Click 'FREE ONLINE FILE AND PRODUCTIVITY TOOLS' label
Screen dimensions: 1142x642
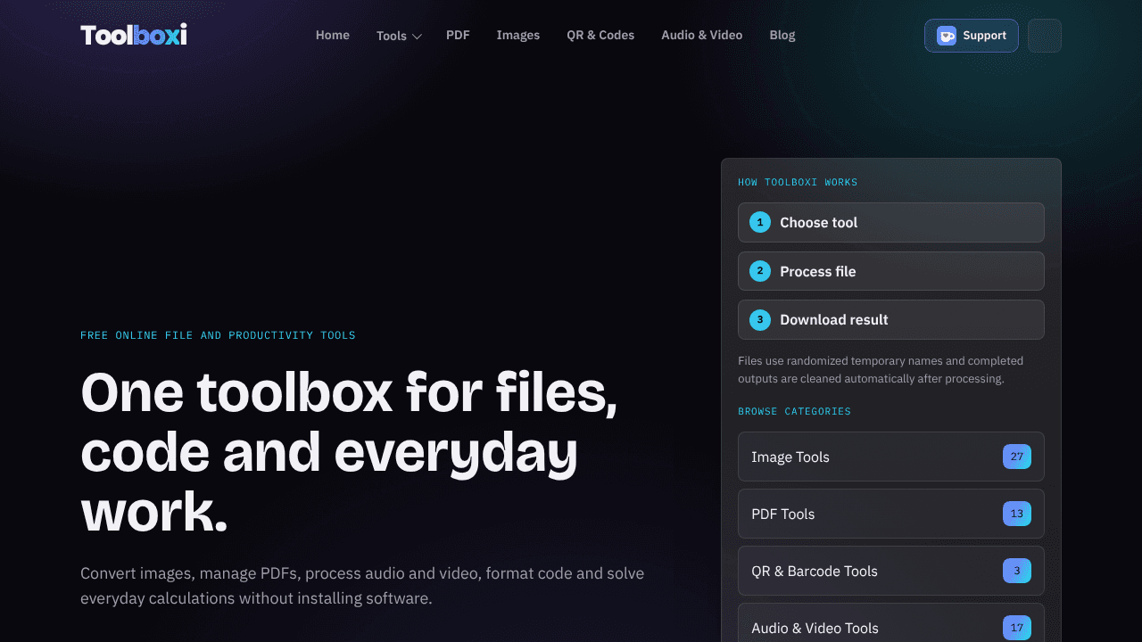(218, 335)
